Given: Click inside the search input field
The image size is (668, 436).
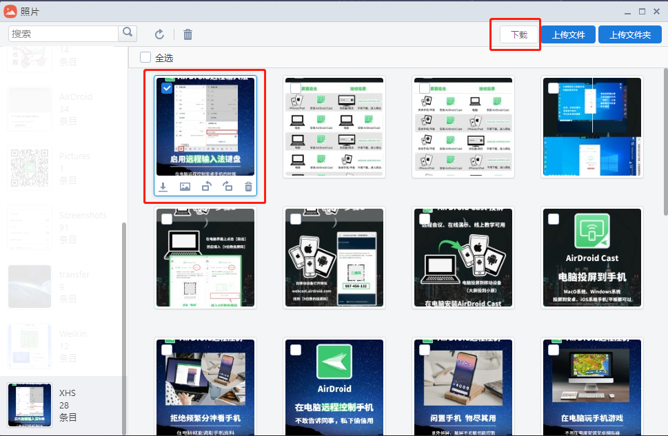Looking at the screenshot, I should pyautogui.click(x=62, y=32).
